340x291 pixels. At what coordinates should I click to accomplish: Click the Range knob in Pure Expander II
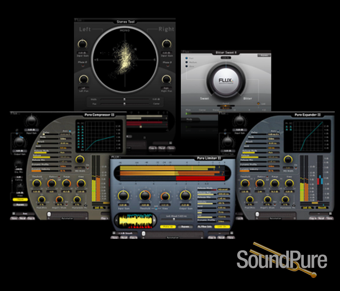pos(275,184)
